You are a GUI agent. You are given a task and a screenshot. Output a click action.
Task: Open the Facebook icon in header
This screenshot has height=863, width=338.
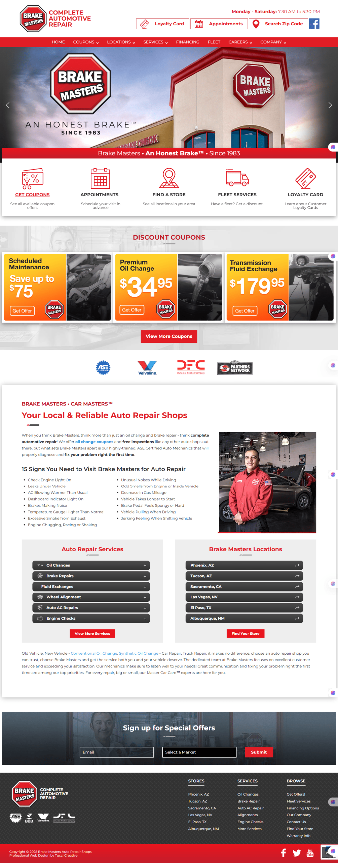(314, 24)
